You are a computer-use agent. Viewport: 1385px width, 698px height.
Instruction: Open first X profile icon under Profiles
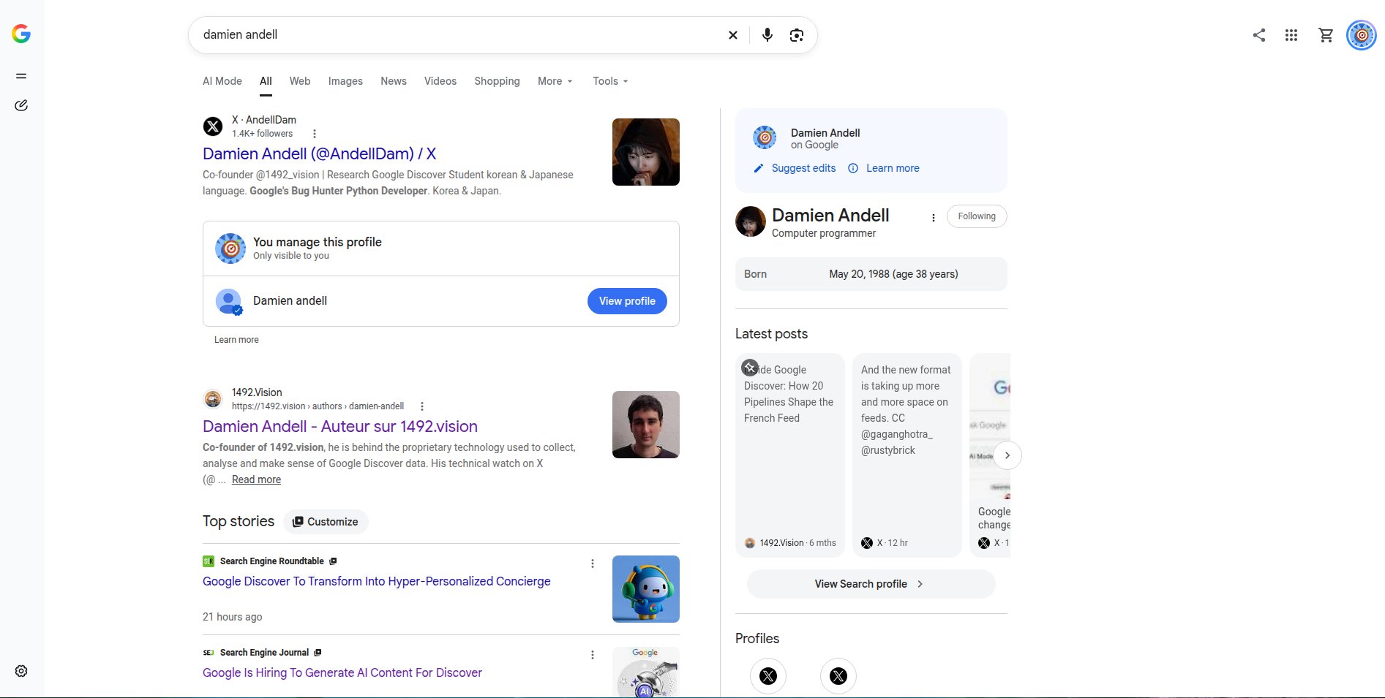coord(768,676)
